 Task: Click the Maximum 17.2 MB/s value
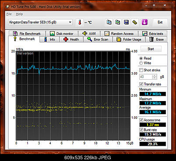point(153,103)
